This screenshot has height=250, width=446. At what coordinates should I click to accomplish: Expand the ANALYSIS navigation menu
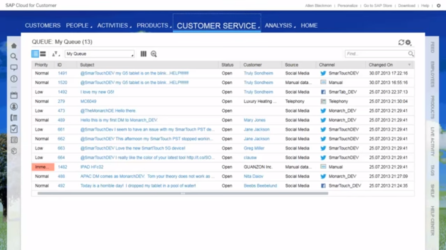point(280,25)
